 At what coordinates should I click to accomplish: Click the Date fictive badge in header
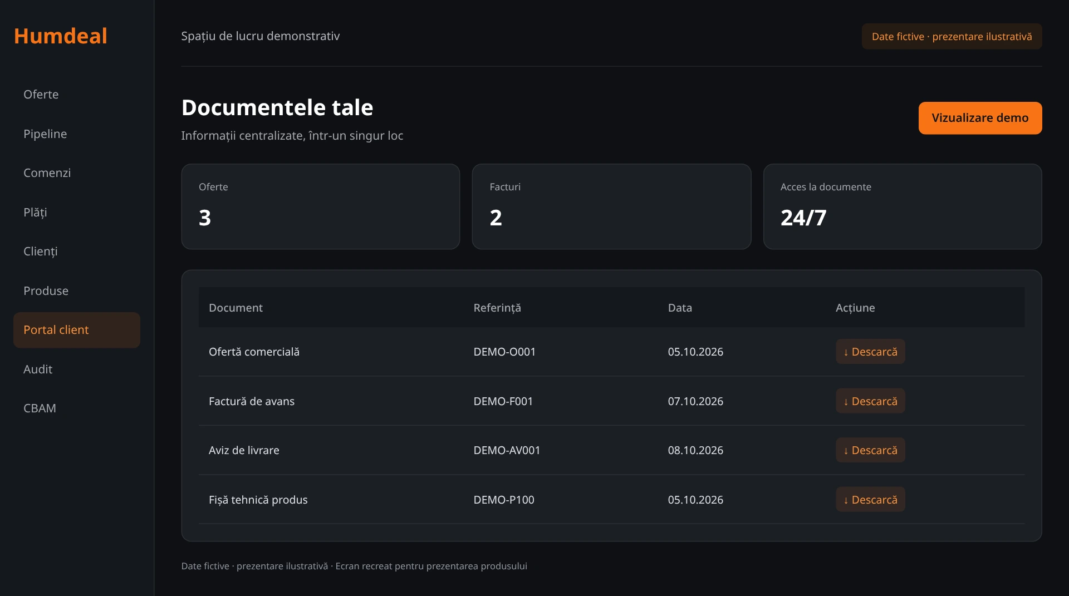tap(952, 37)
